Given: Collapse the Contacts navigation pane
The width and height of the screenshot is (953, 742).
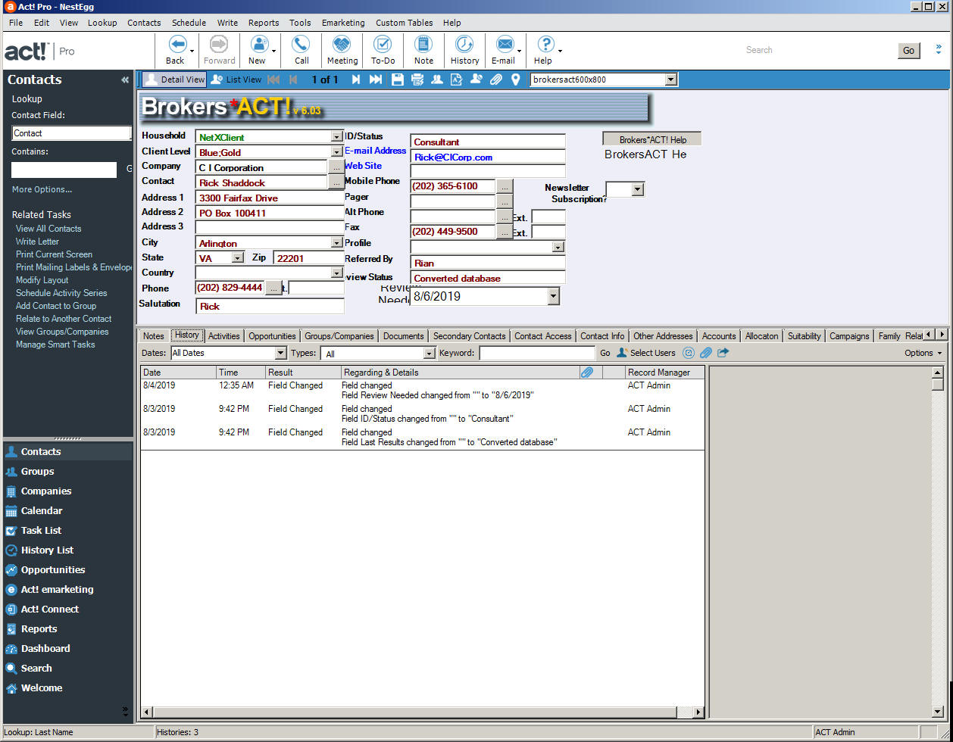Looking at the screenshot, I should pos(125,79).
